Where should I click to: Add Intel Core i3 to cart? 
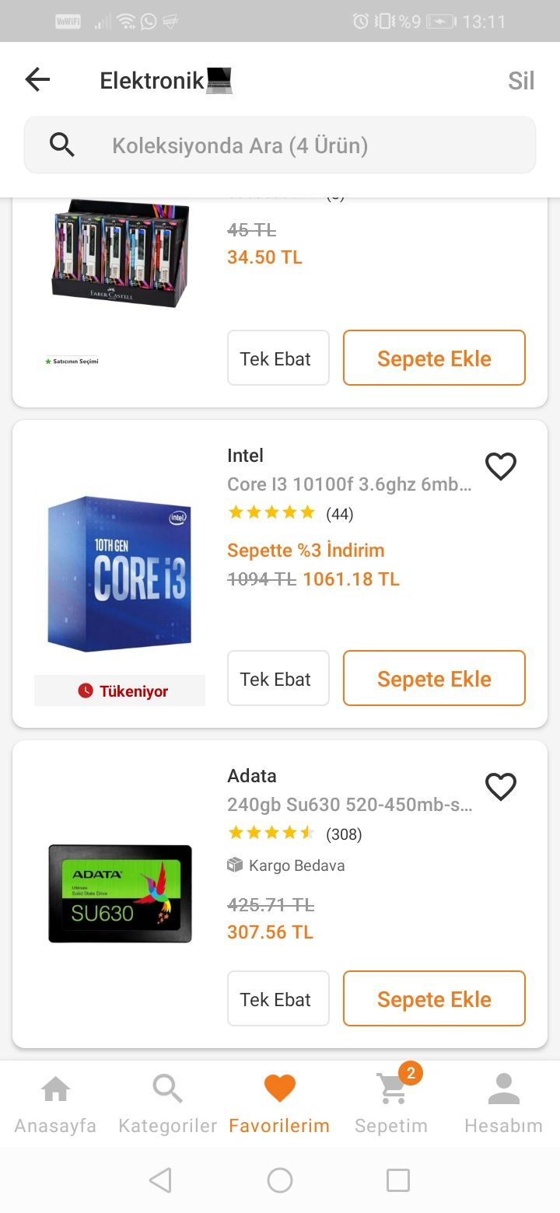[x=434, y=679]
